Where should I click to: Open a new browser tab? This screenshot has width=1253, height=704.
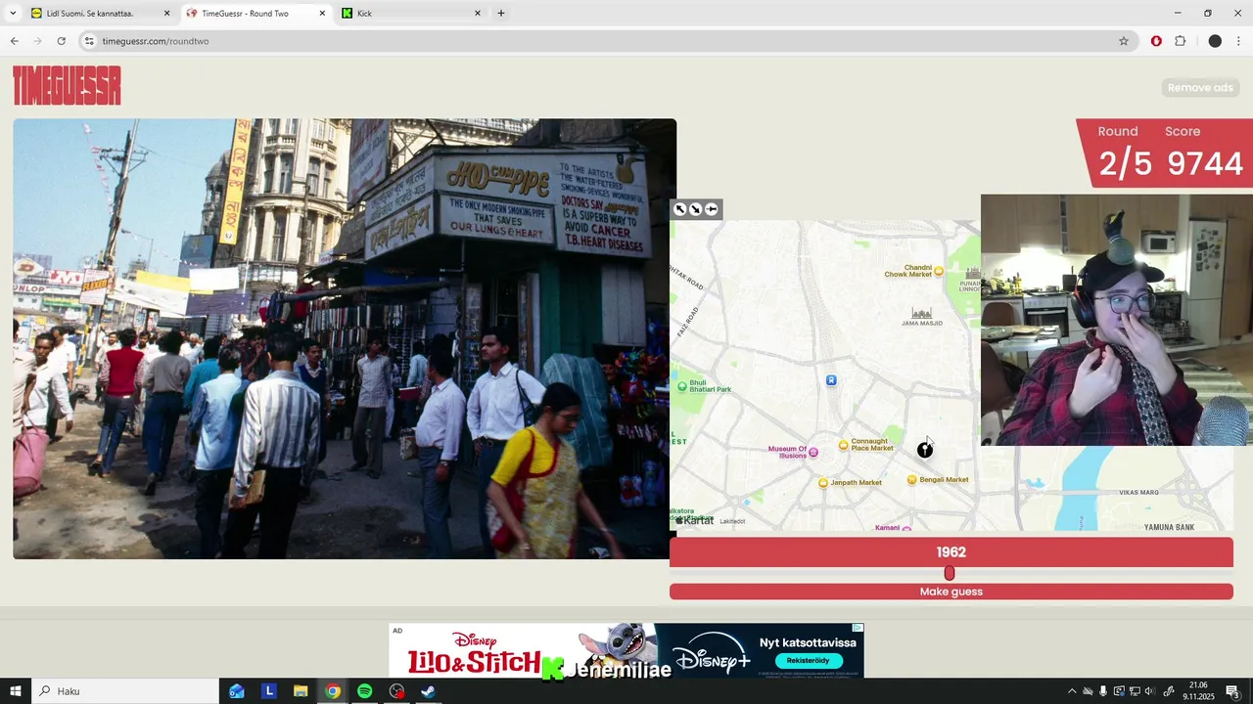(501, 14)
